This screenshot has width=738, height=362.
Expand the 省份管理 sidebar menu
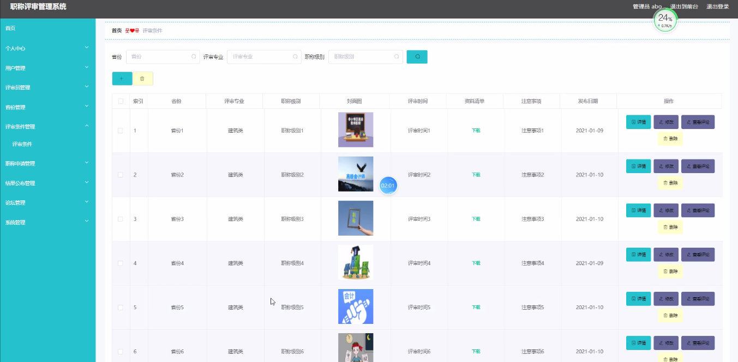(x=47, y=107)
